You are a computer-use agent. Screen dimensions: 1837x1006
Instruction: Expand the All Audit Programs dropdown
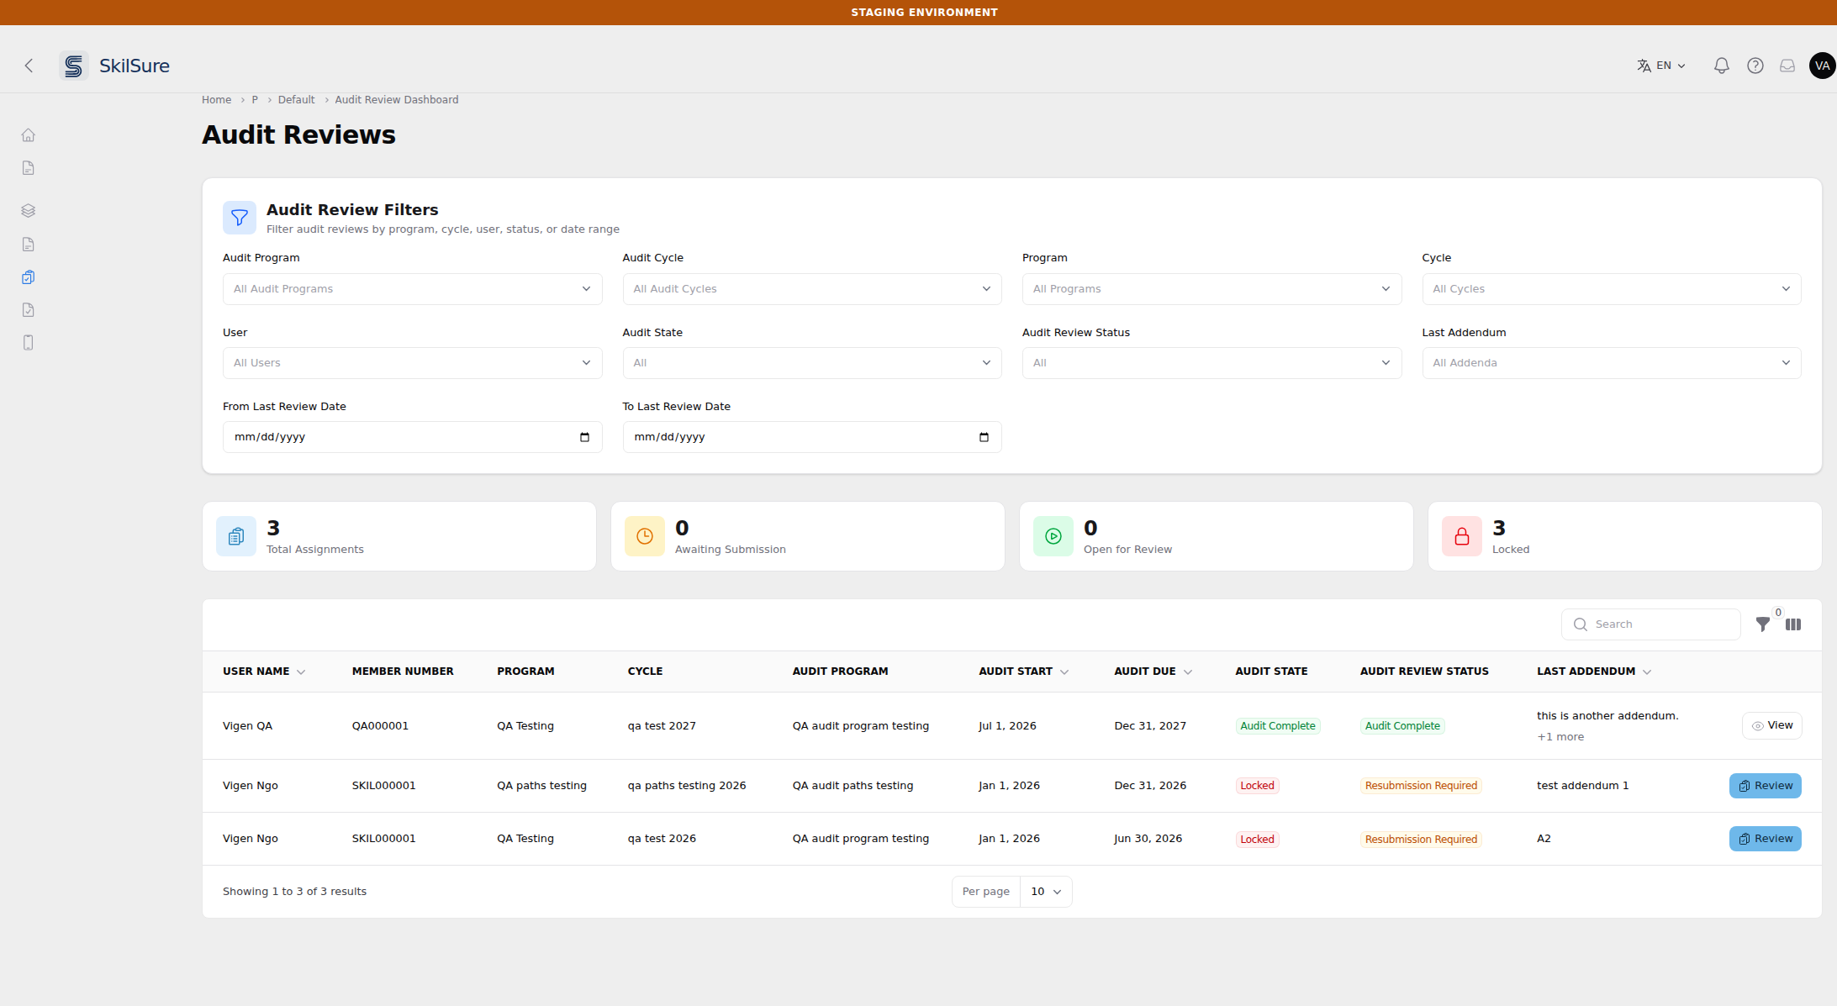click(412, 289)
